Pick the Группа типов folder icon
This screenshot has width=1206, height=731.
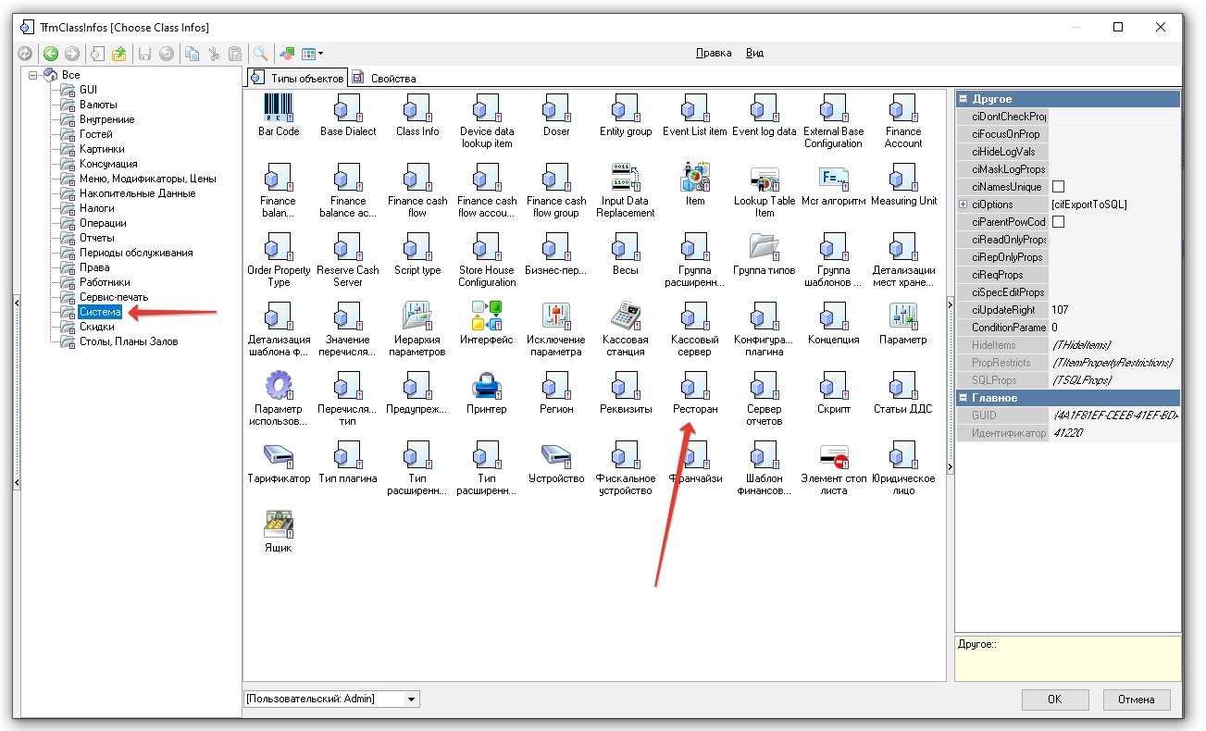[765, 254]
